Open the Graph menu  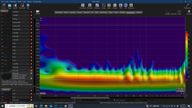(19, 1)
